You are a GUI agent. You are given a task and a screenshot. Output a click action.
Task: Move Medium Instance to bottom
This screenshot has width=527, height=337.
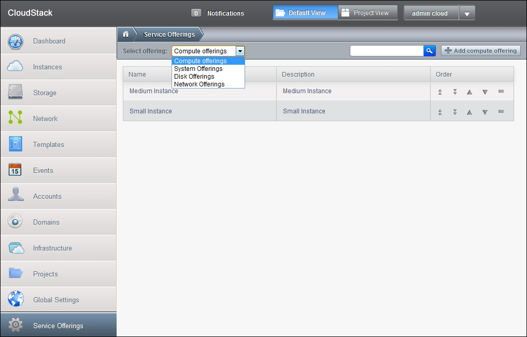(x=454, y=92)
